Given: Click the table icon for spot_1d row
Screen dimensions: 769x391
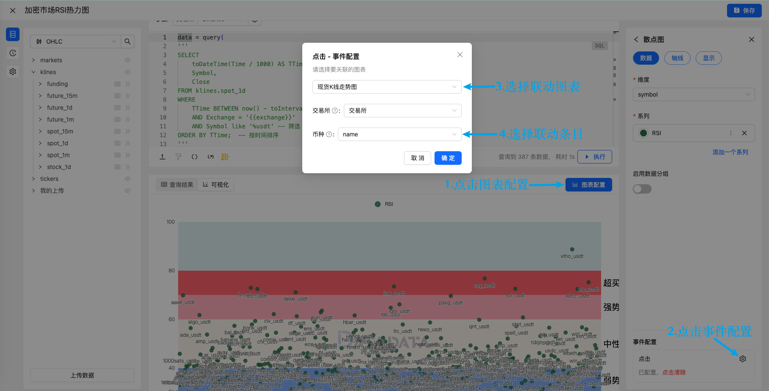Looking at the screenshot, I should (x=117, y=143).
